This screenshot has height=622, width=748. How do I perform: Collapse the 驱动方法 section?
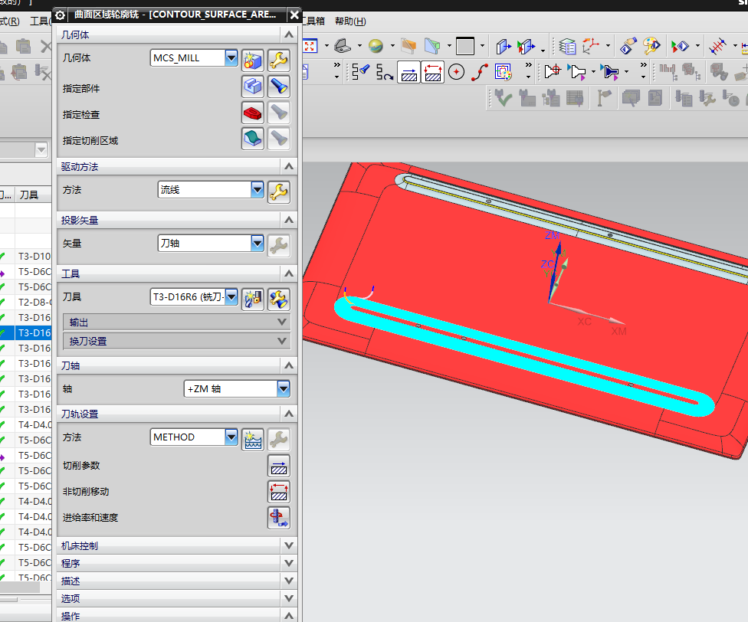289,166
